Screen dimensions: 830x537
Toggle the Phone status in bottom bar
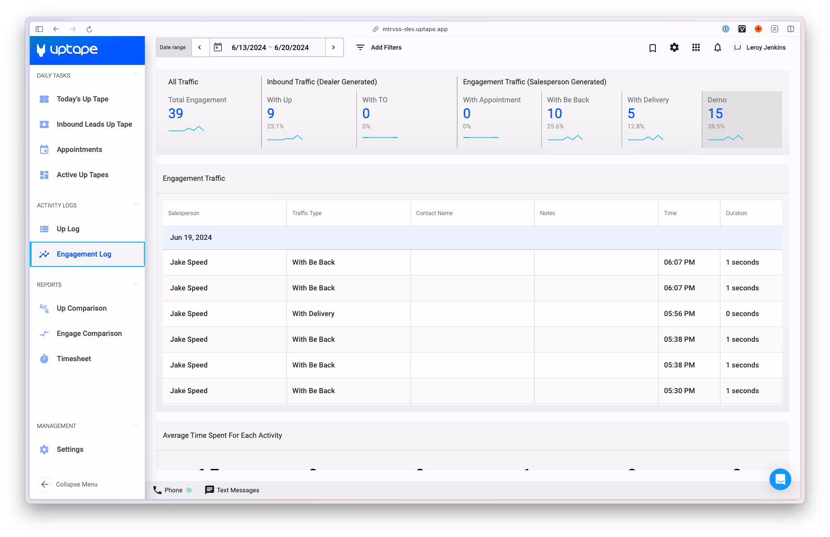(x=172, y=490)
